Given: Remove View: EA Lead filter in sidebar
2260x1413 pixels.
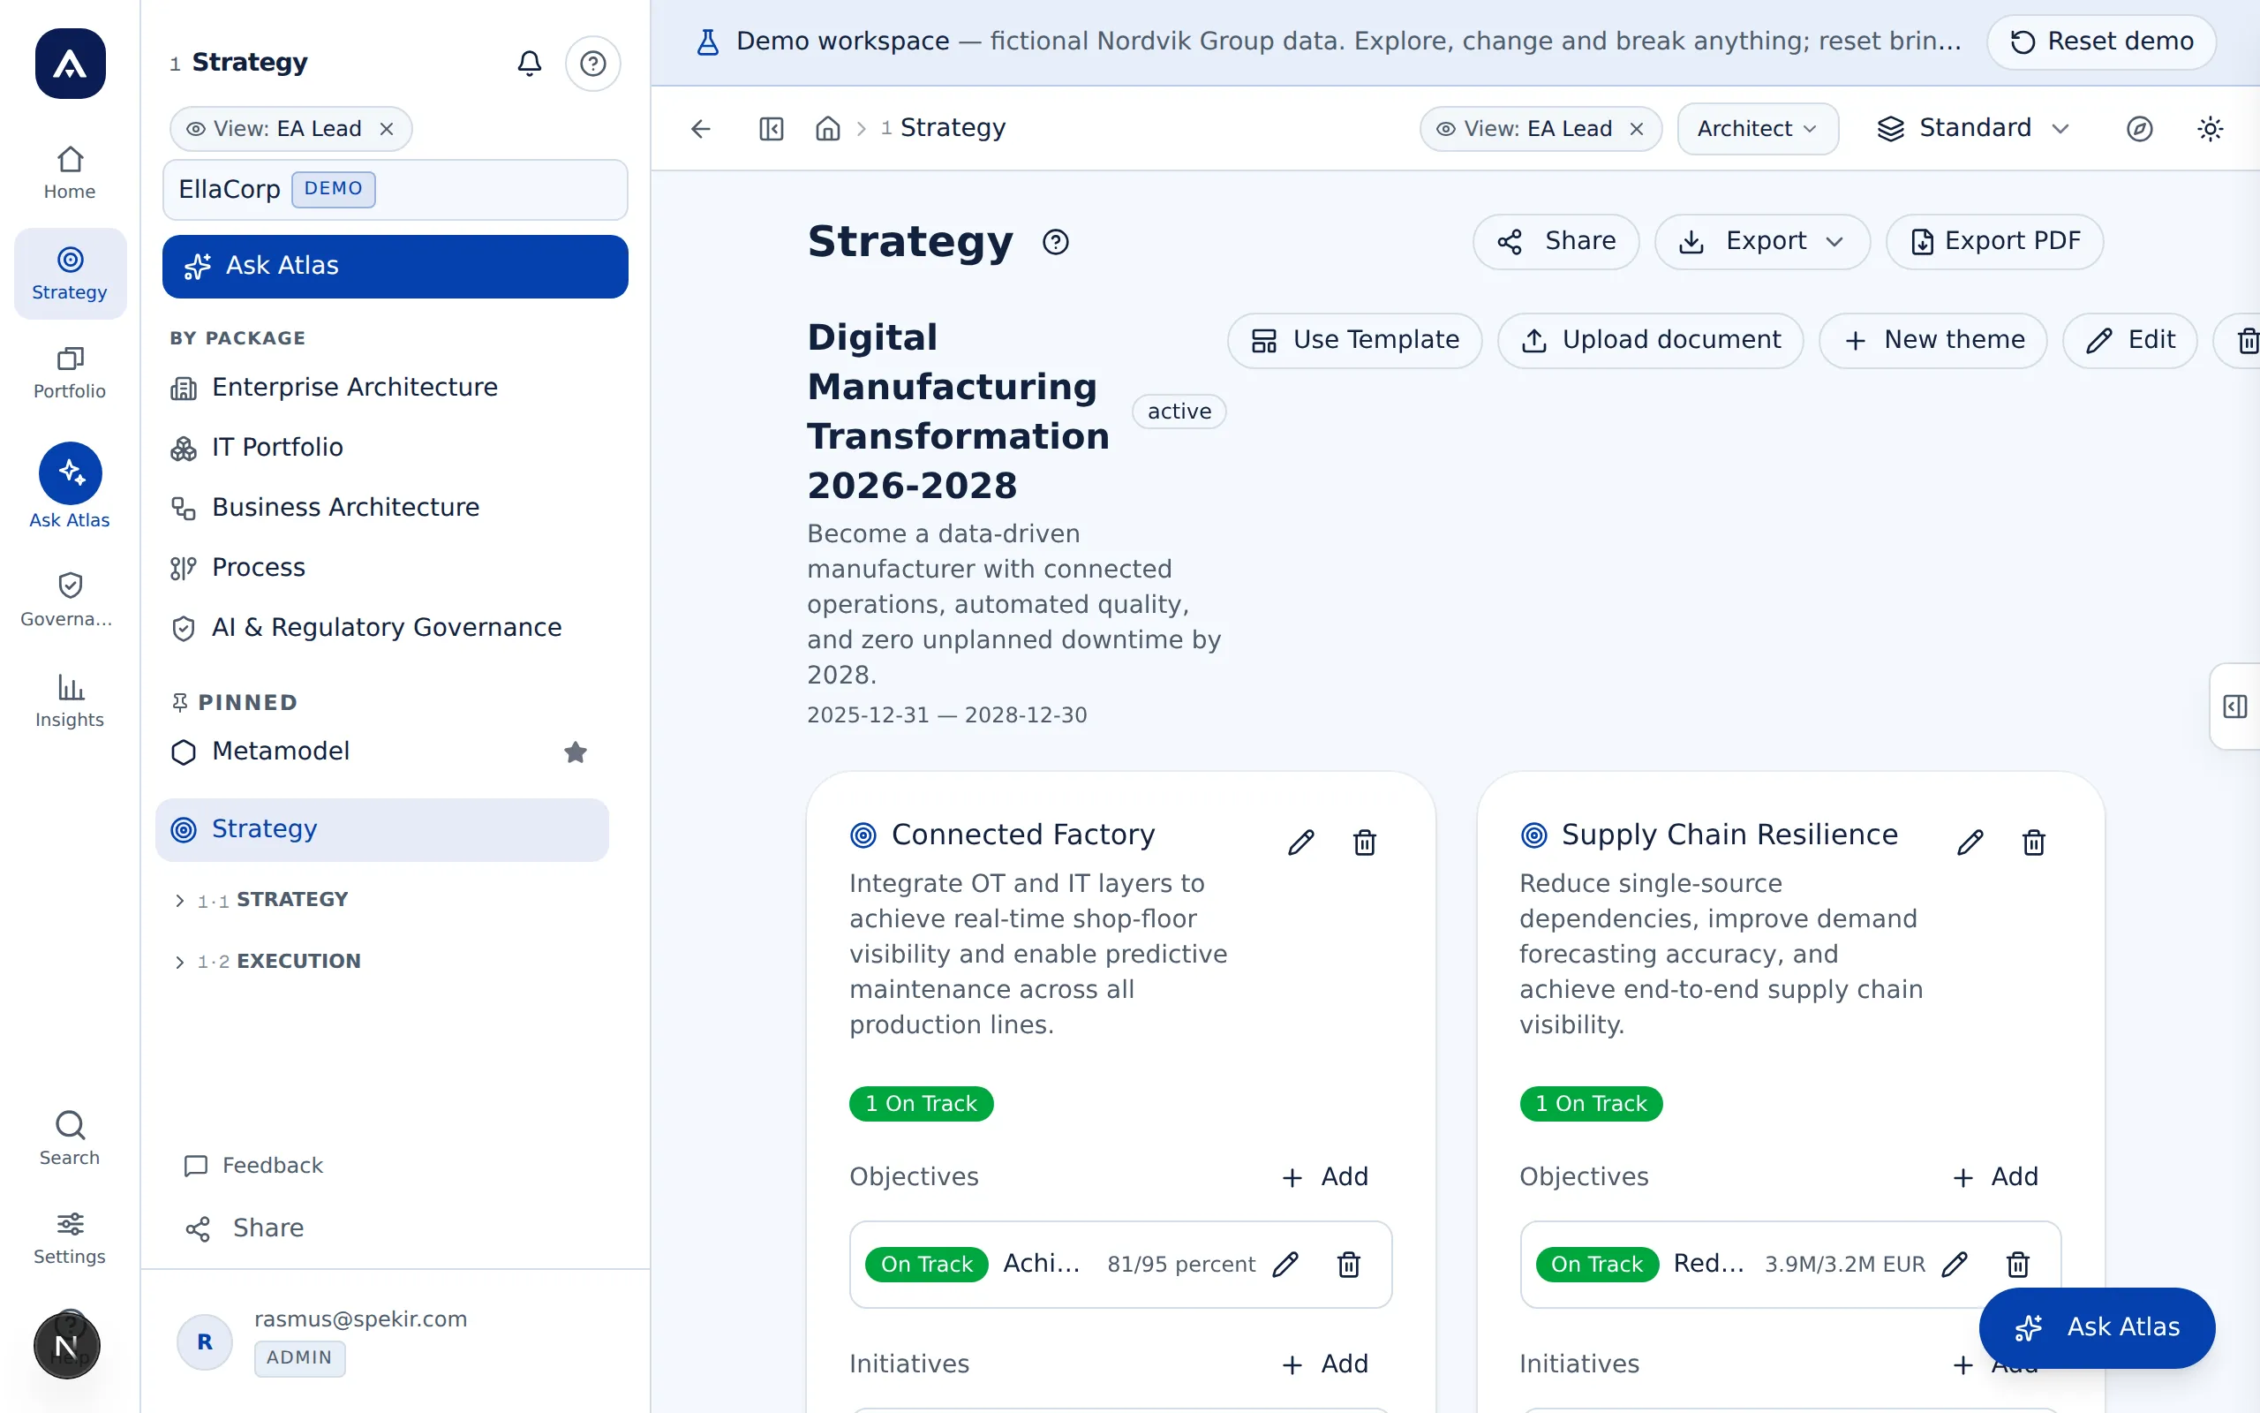Looking at the screenshot, I should [x=387, y=129].
